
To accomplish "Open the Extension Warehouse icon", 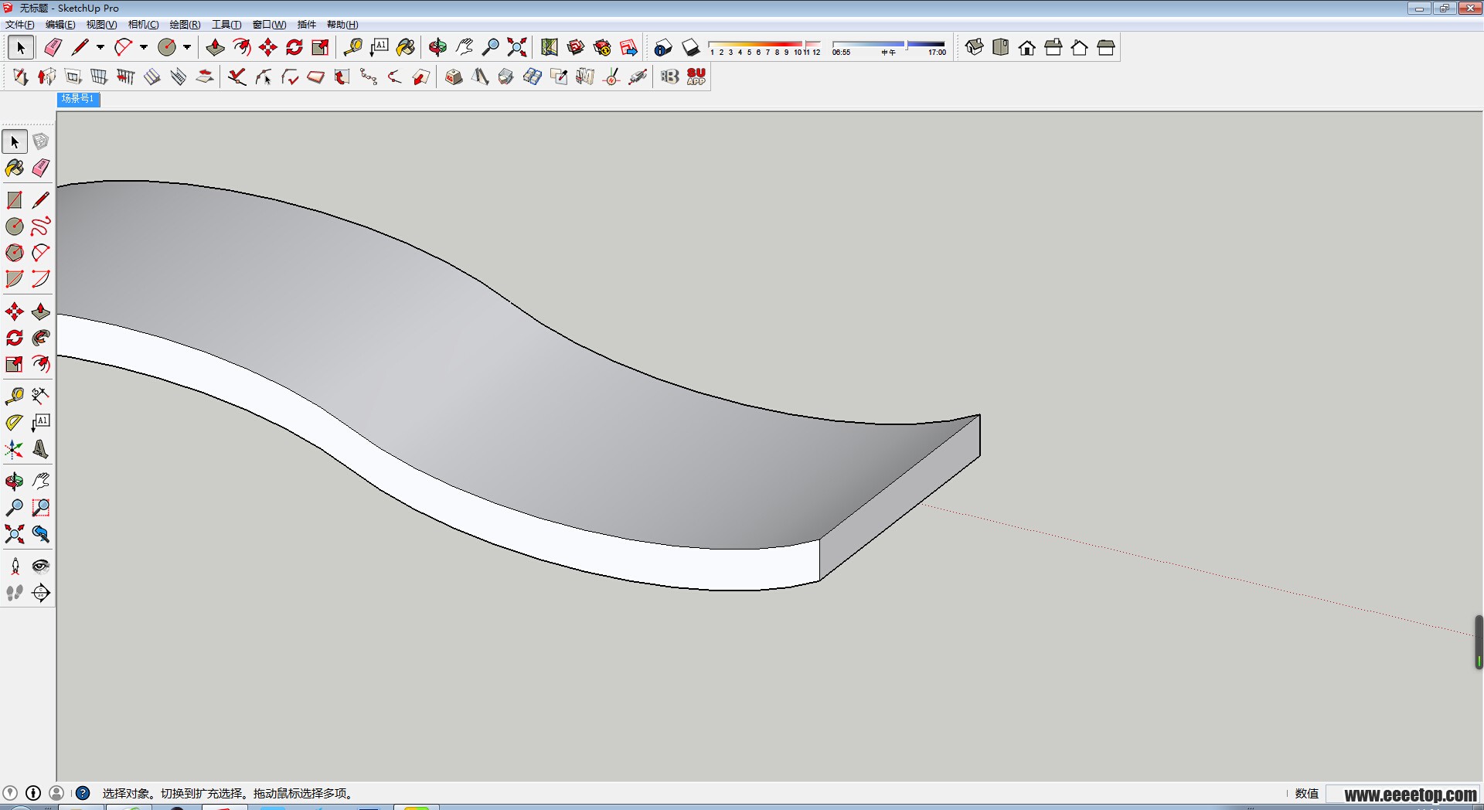I will 602,47.
